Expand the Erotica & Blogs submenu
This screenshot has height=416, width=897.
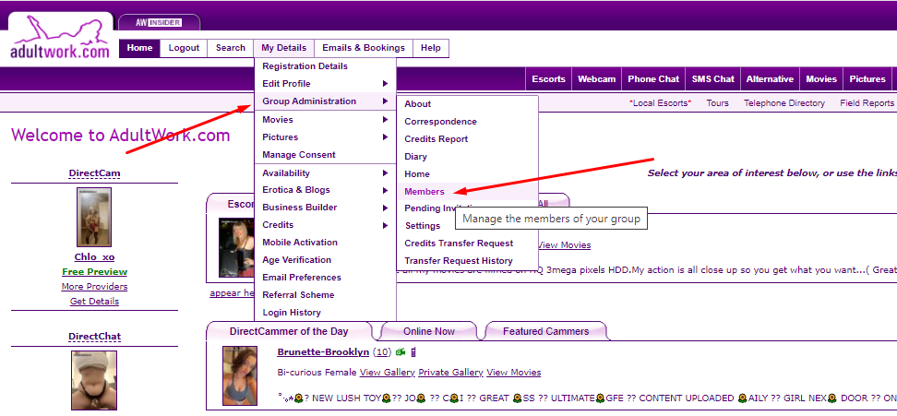(x=325, y=190)
